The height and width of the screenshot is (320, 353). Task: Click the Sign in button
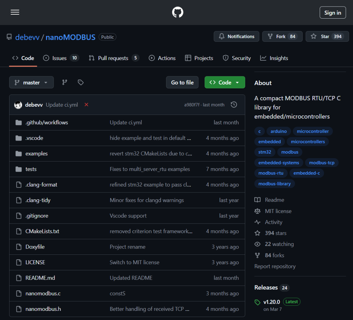coord(332,13)
